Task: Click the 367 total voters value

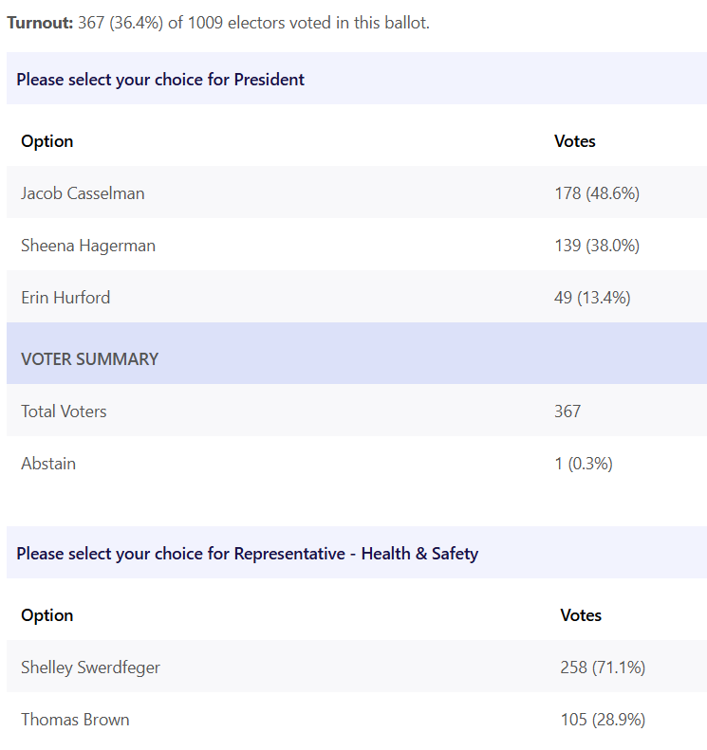Action: 567,412
